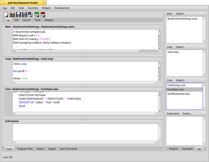Screen dimensions: 209x162
Task: Open a file with the folder icon
Action: tap(12, 15)
